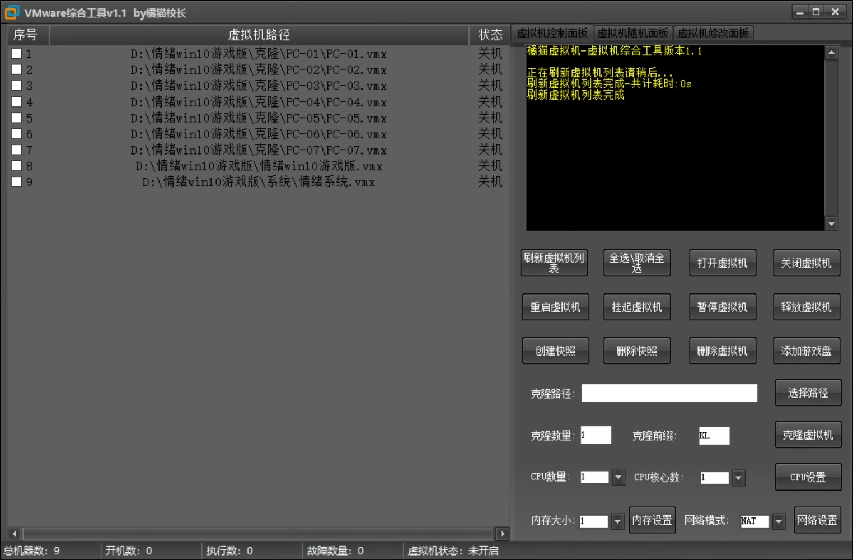Check the box for virtual machine 1
This screenshot has width=853, height=560.
(x=17, y=54)
